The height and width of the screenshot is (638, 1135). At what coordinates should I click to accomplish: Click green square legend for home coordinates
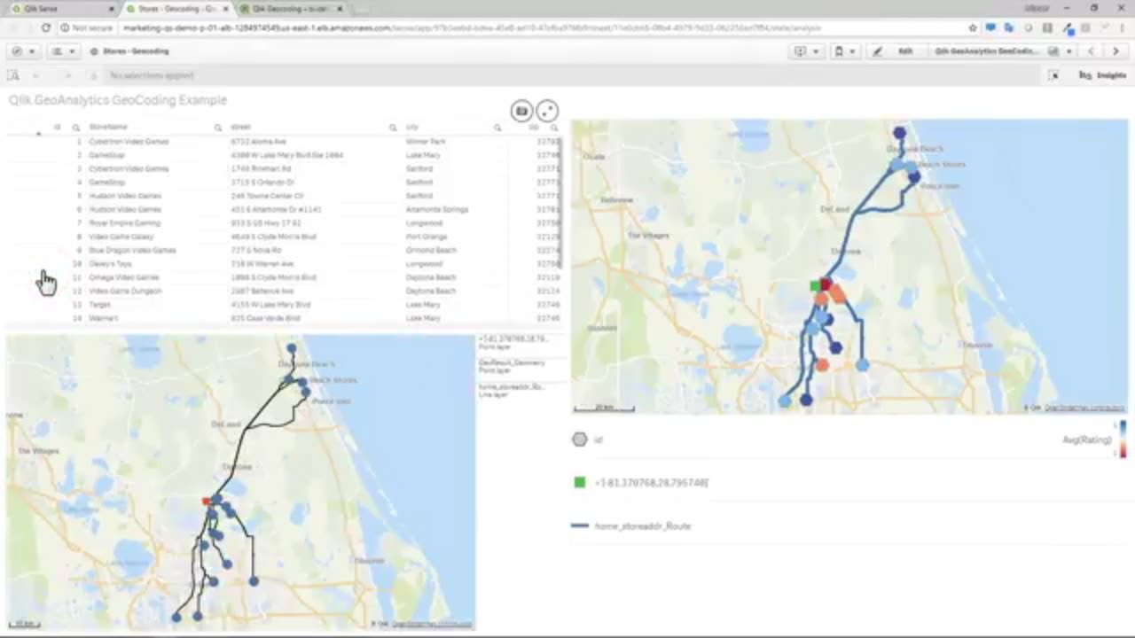tap(580, 482)
